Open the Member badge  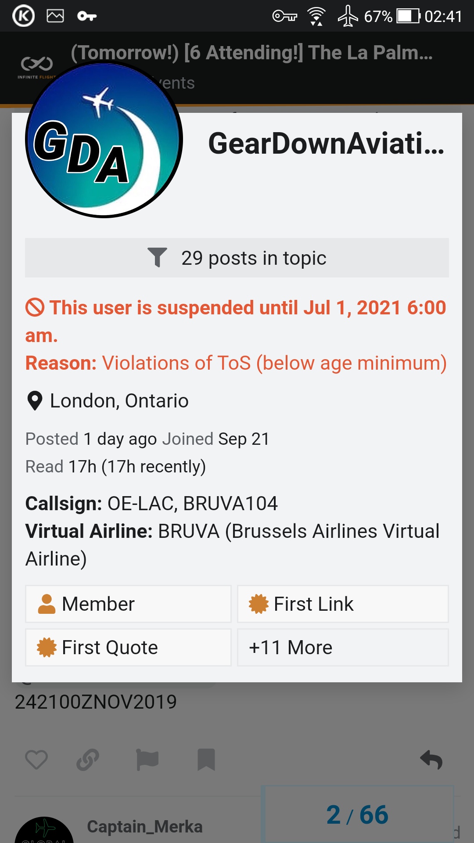click(x=128, y=604)
